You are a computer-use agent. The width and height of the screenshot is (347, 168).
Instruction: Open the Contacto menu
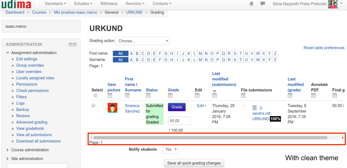(162, 4)
